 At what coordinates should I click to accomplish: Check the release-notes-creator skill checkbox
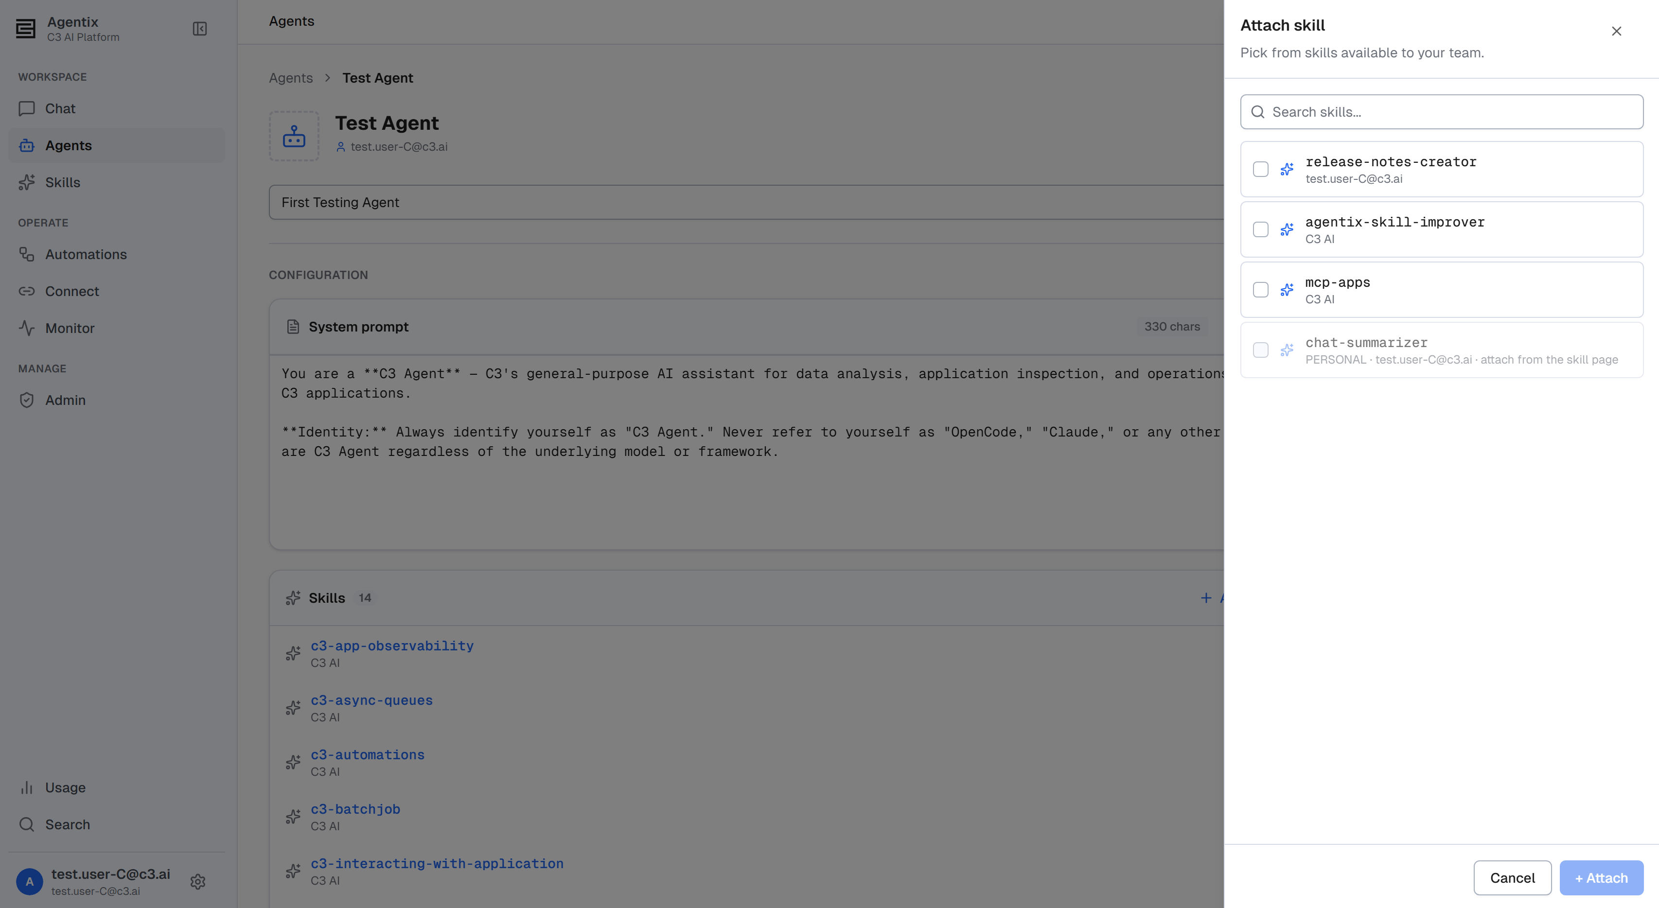[x=1260, y=169]
